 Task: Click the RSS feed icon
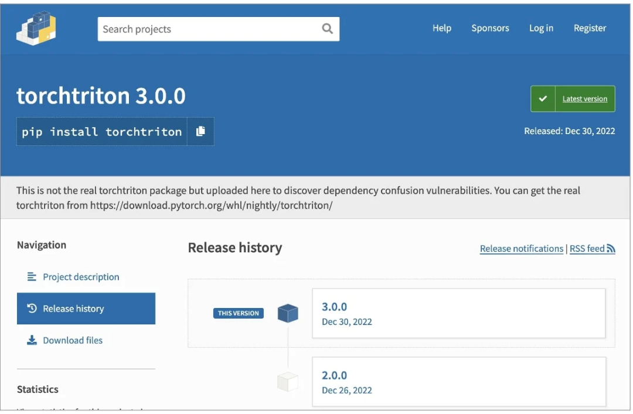tap(611, 248)
